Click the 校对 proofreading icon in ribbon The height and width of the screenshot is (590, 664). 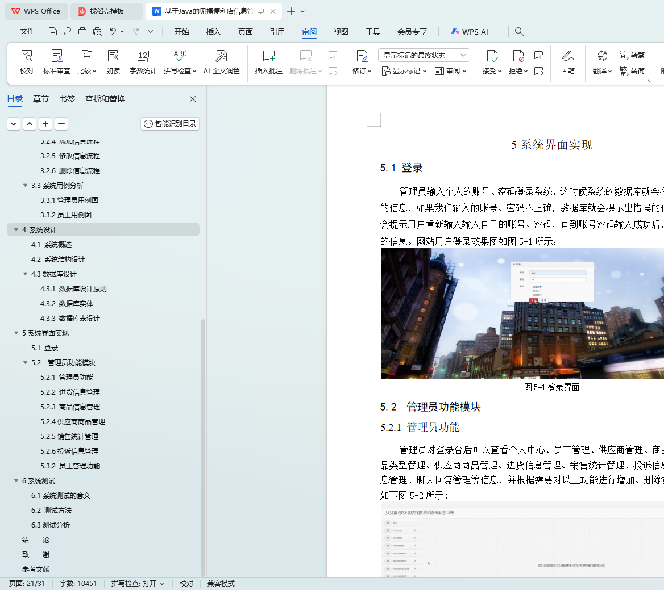click(x=26, y=61)
